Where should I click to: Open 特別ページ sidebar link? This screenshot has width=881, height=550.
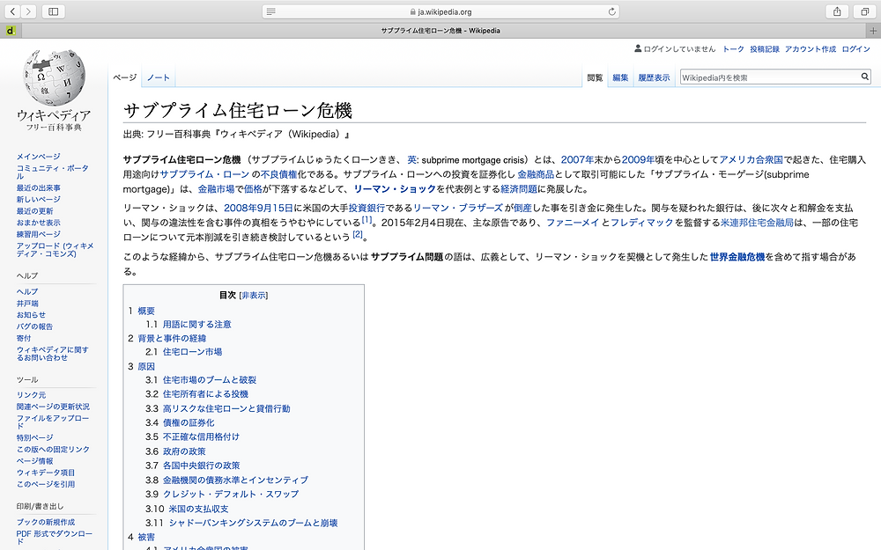click(x=35, y=437)
